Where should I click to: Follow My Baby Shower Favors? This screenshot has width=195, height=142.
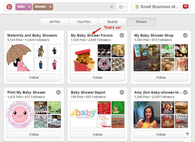[x=97, y=78]
